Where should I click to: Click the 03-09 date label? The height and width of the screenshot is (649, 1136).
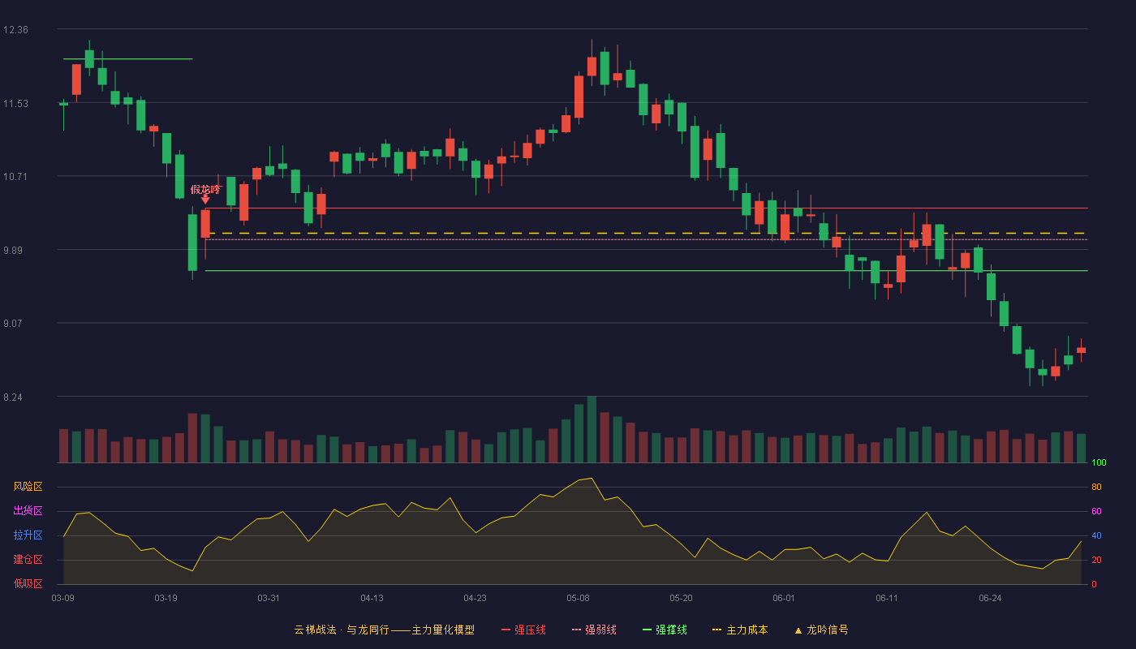(x=62, y=598)
